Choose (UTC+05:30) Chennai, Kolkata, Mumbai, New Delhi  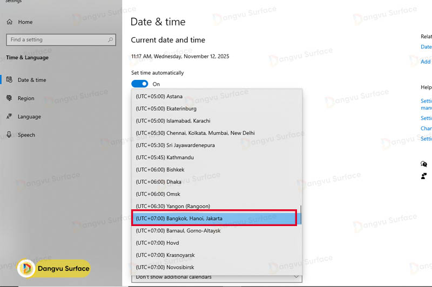click(x=195, y=133)
